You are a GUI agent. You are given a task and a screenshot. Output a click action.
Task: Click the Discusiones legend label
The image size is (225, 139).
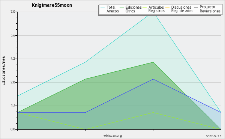pos(181,7)
